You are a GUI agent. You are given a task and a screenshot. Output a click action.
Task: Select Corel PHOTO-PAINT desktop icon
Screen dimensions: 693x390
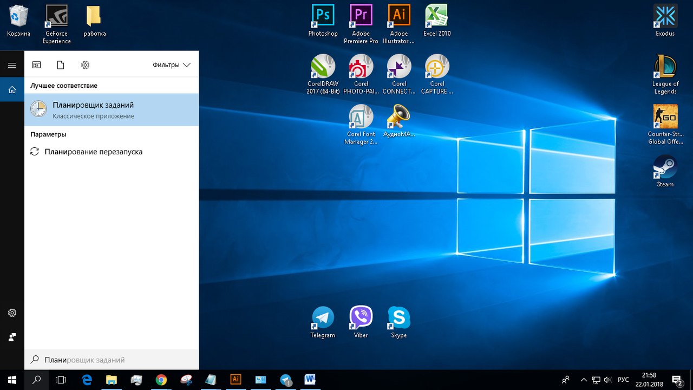click(x=361, y=74)
